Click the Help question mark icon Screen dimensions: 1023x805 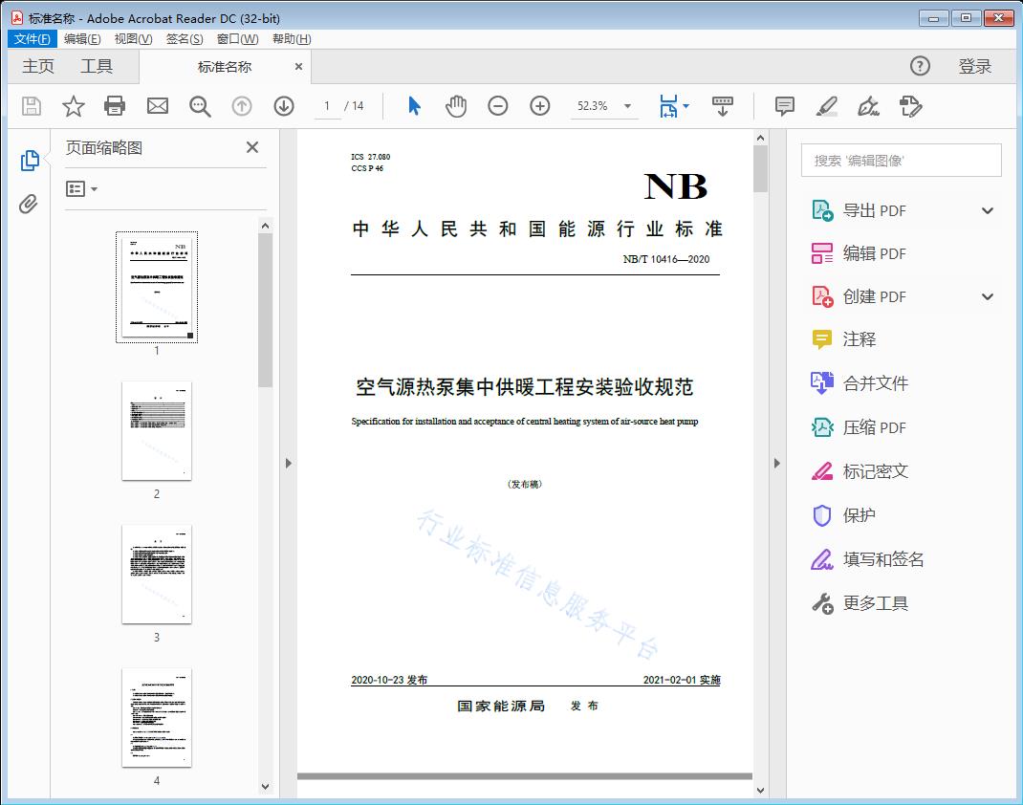[x=920, y=66]
